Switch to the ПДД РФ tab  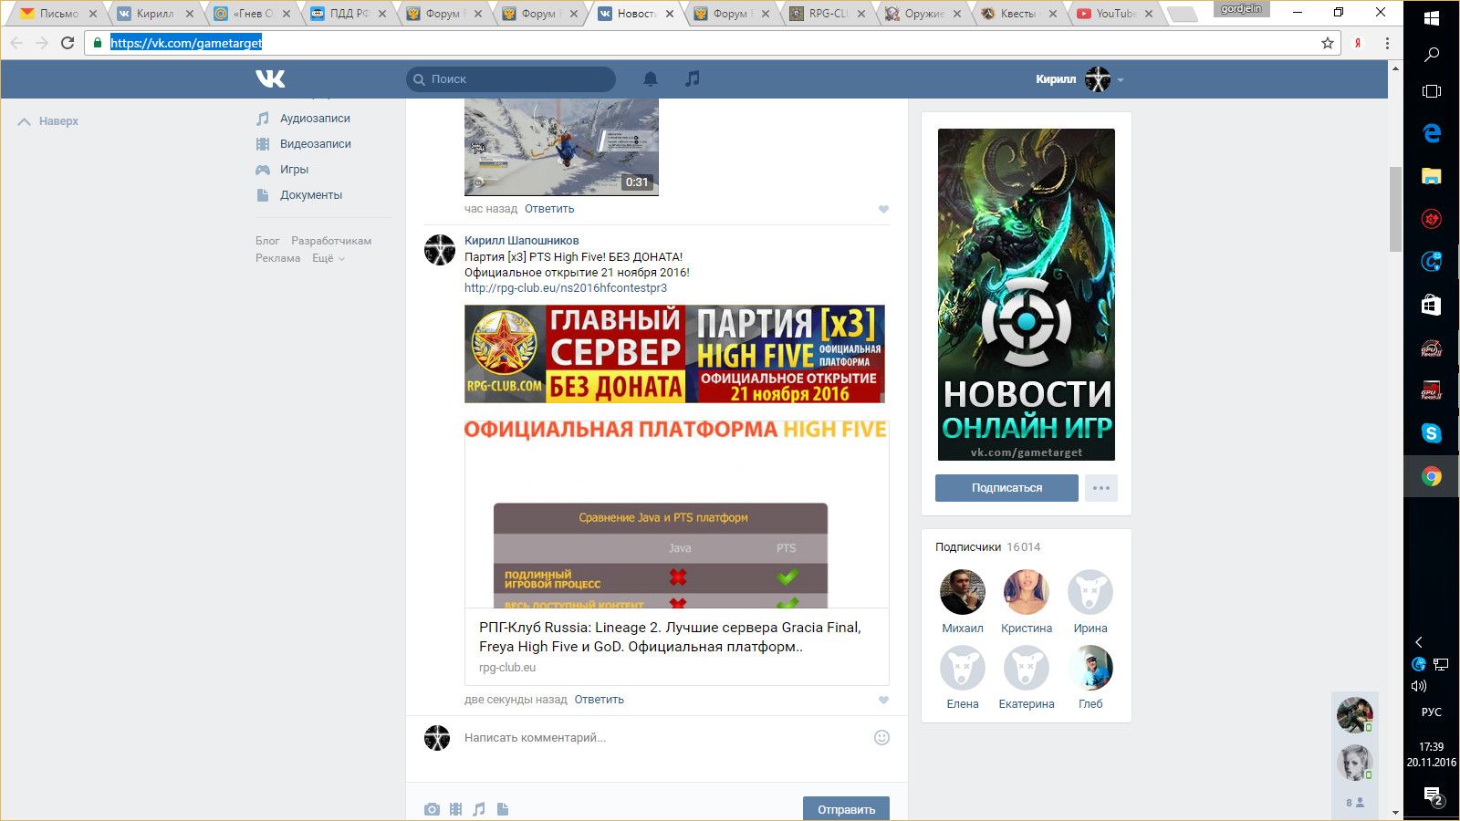pyautogui.click(x=349, y=14)
